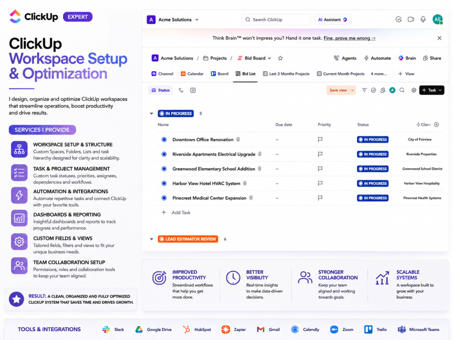Add a new View
The image size is (453, 340).
tap(406, 74)
